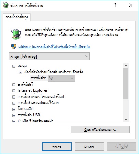
Task: Click the ตกลง button
Action: coord(57,146)
